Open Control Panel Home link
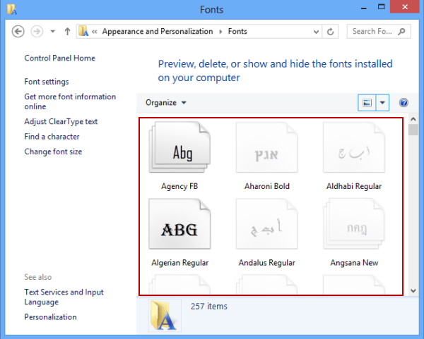Viewport: 424px width, 339px height. (x=60, y=58)
